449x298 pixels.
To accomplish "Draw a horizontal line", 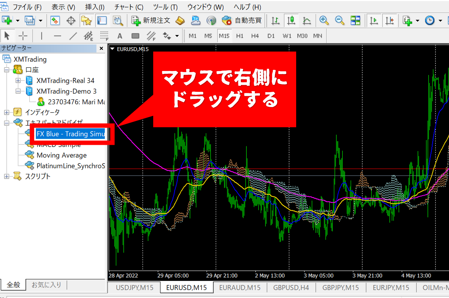I will (57, 36).
